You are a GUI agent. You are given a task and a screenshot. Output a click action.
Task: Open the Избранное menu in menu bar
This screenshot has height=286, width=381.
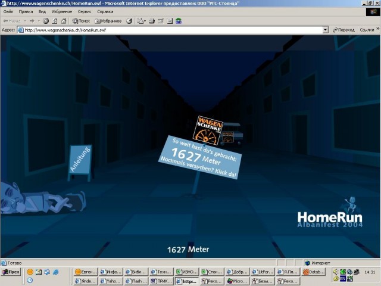point(61,11)
